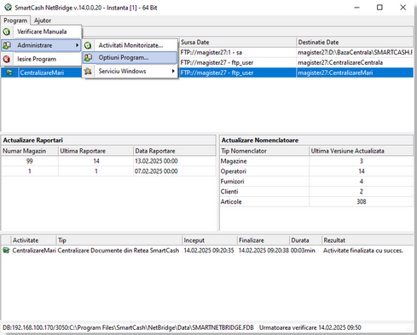The image size is (417, 335).
Task: Select the Magazine nomenclature row
Action: pos(316,161)
